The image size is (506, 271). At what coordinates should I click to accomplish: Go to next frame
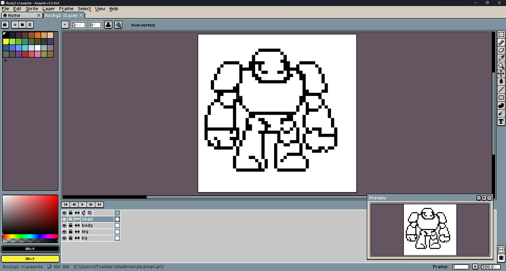coord(91,205)
